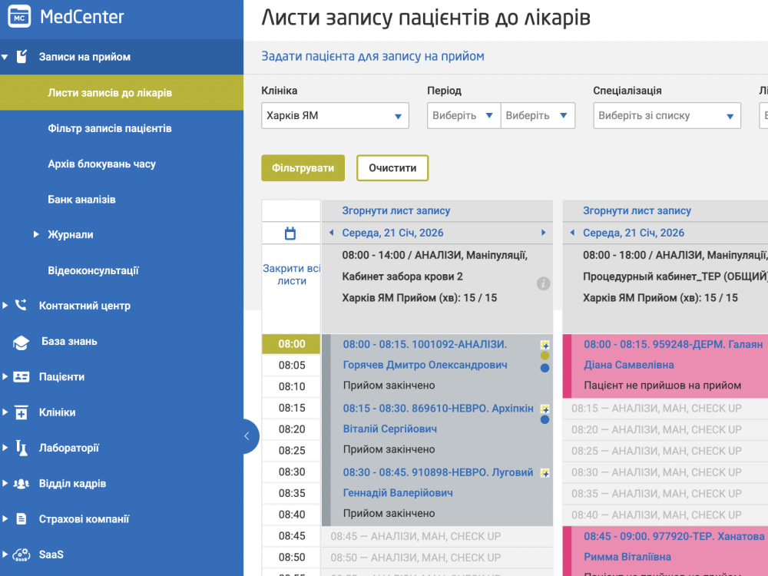768x576 pixels.
Task: Go to previous day in second schedule sheet
Action: pyautogui.click(x=573, y=233)
